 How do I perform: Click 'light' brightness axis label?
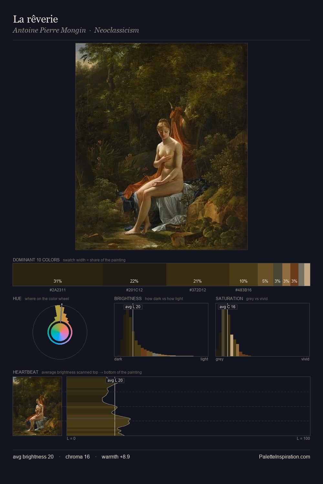pyautogui.click(x=204, y=359)
